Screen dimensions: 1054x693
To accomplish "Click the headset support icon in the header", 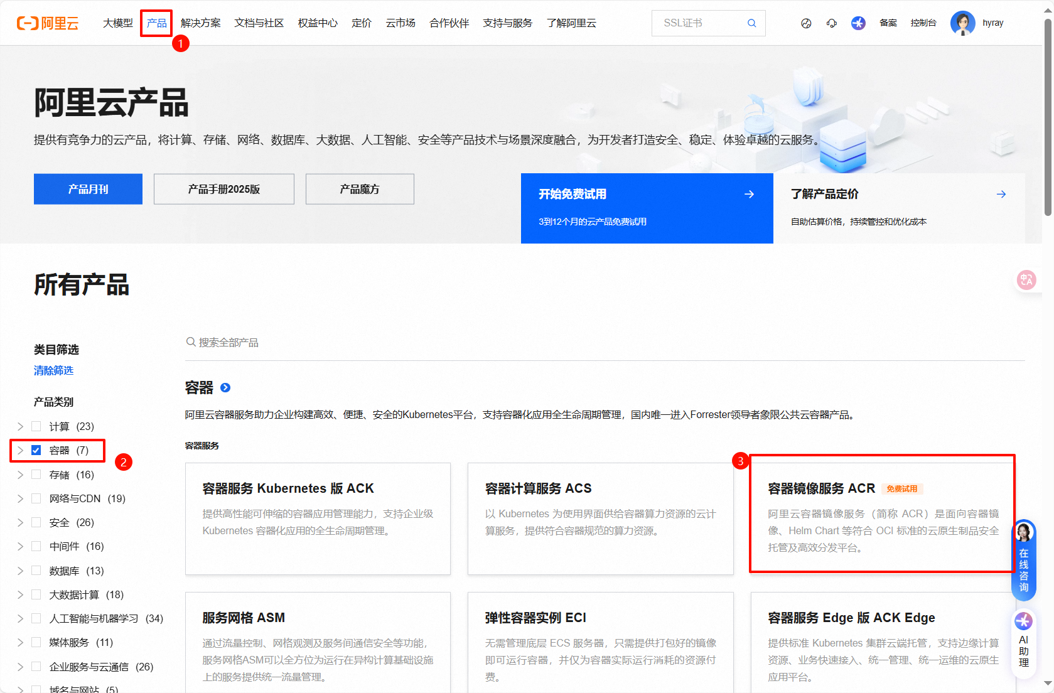I will pyautogui.click(x=832, y=23).
